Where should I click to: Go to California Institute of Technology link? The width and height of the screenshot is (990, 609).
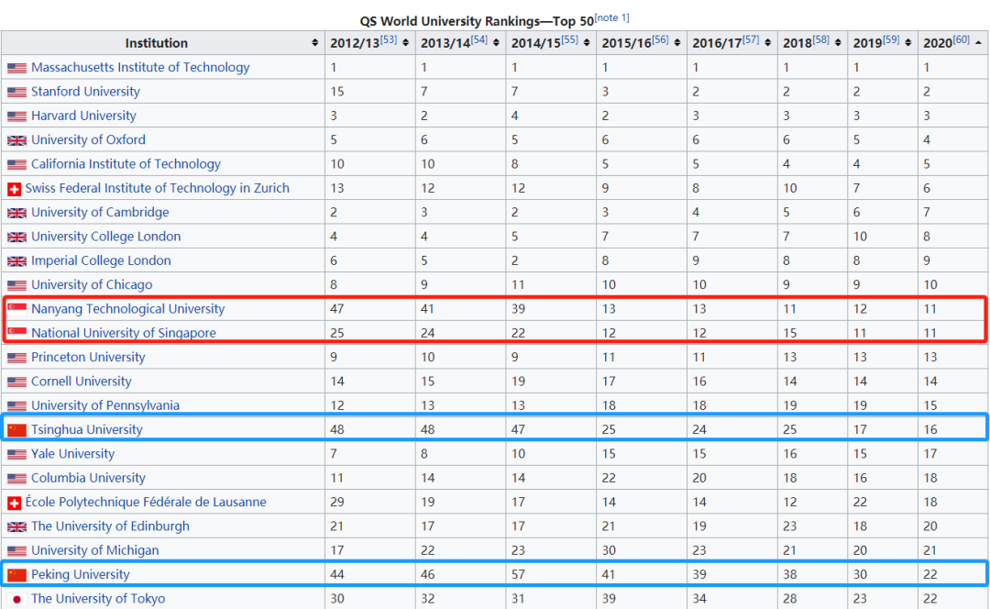click(x=126, y=163)
